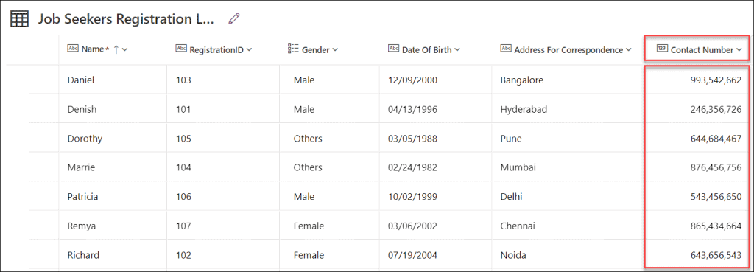Click the text icon before Address For Correspondence
Image resolution: width=754 pixels, height=272 pixels.
click(x=506, y=49)
